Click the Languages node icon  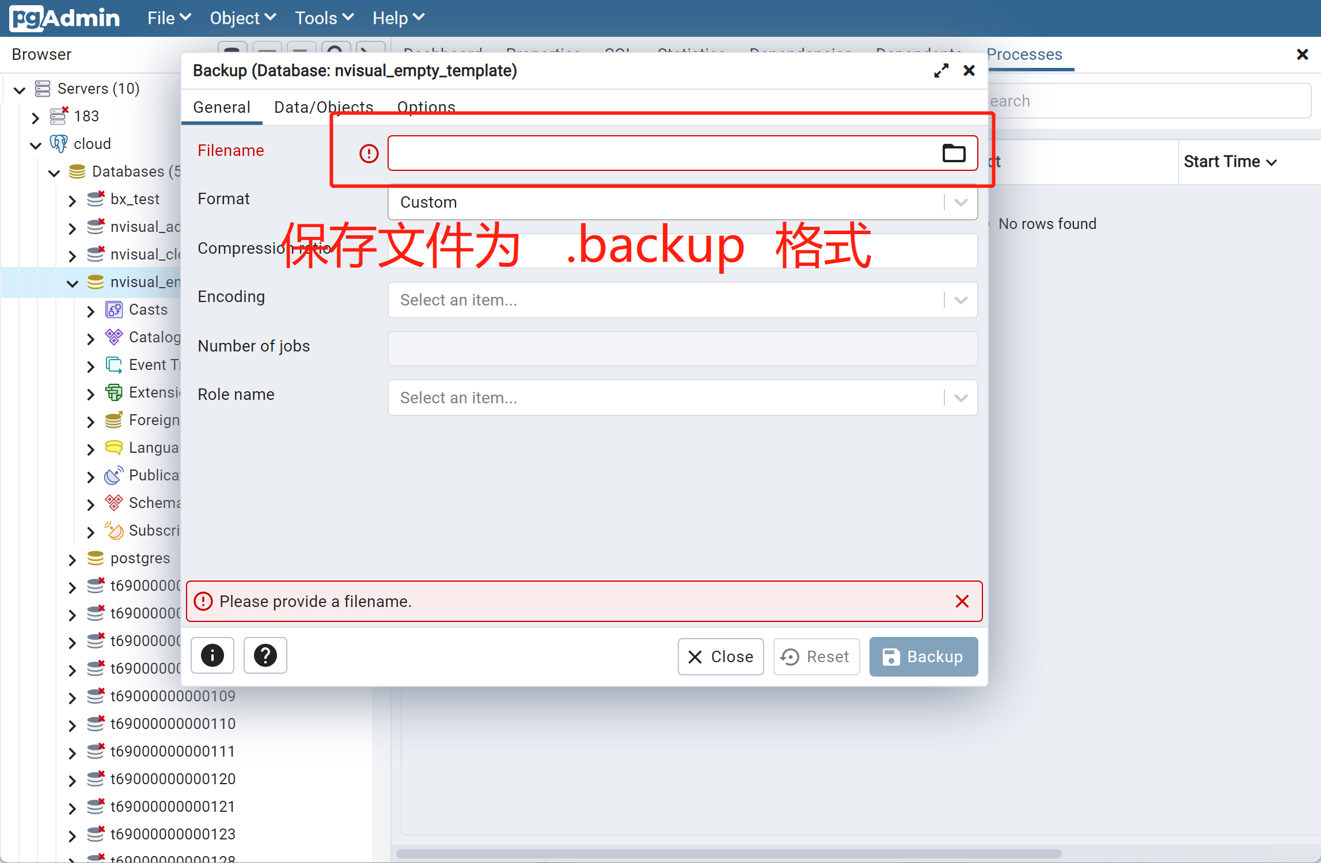114,448
